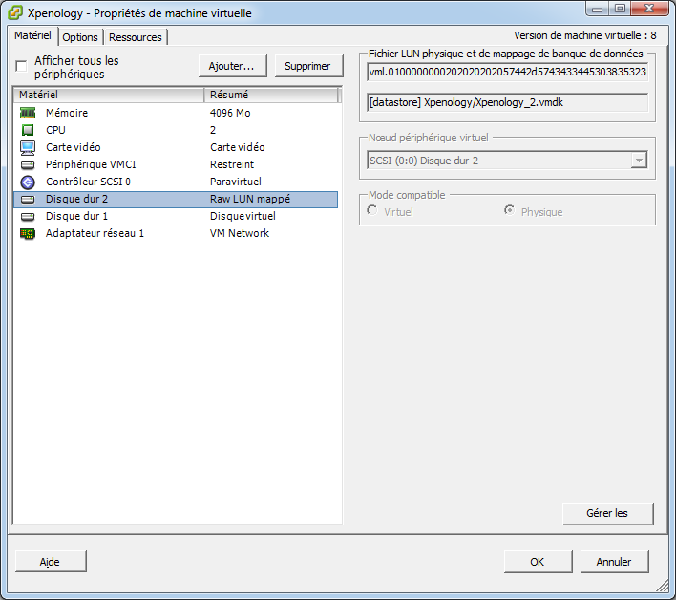
Task: Select the Disque dur 2 row label
Action: (x=76, y=200)
